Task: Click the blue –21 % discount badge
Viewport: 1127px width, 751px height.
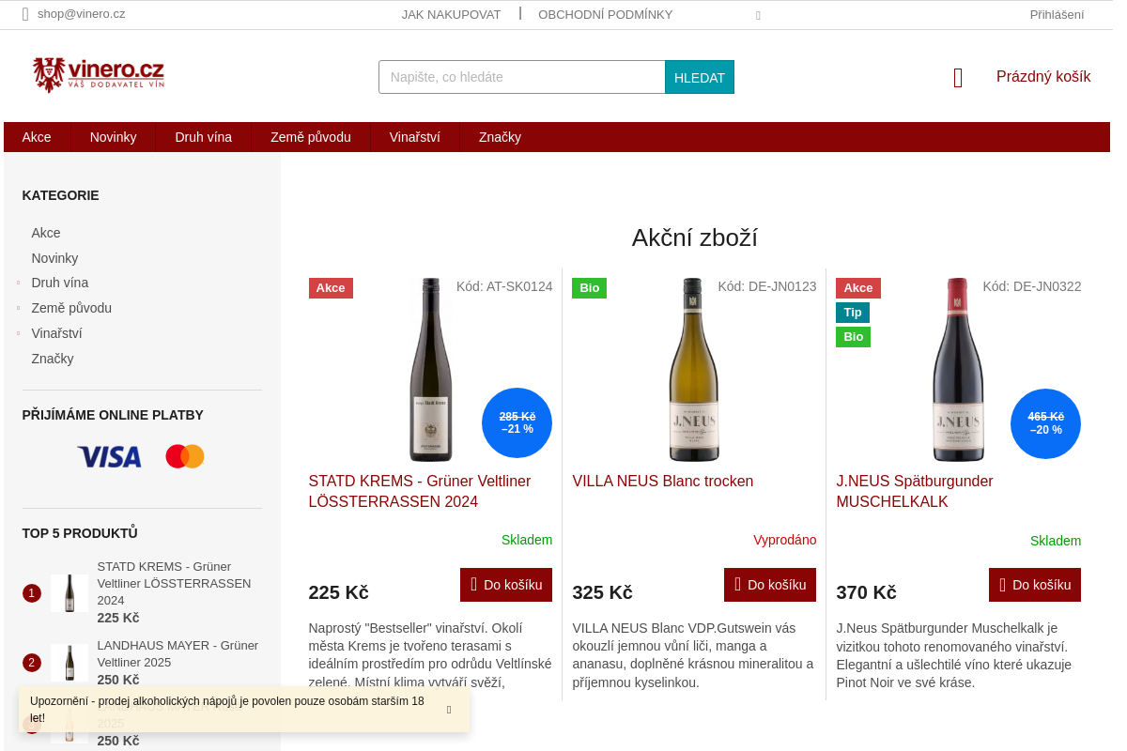Action: click(x=517, y=422)
